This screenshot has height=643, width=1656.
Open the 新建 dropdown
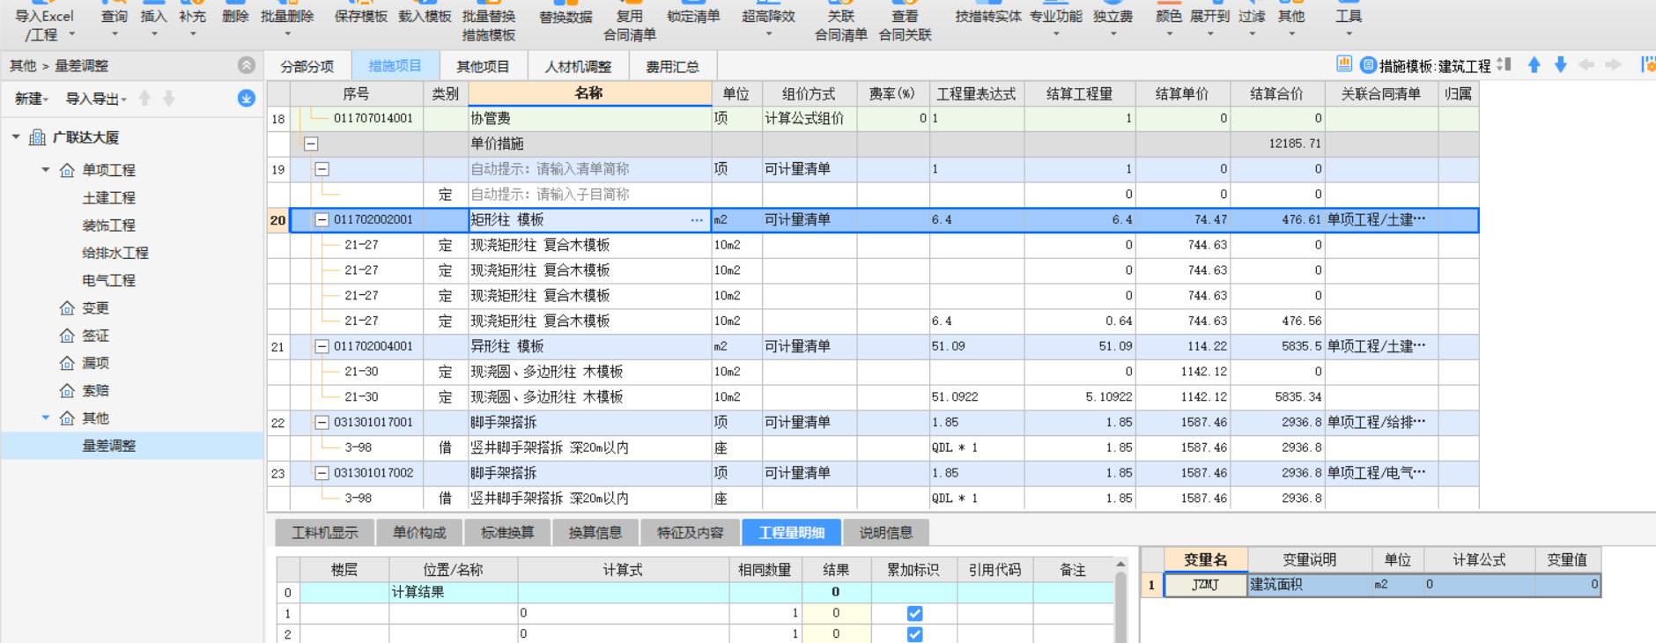(32, 99)
